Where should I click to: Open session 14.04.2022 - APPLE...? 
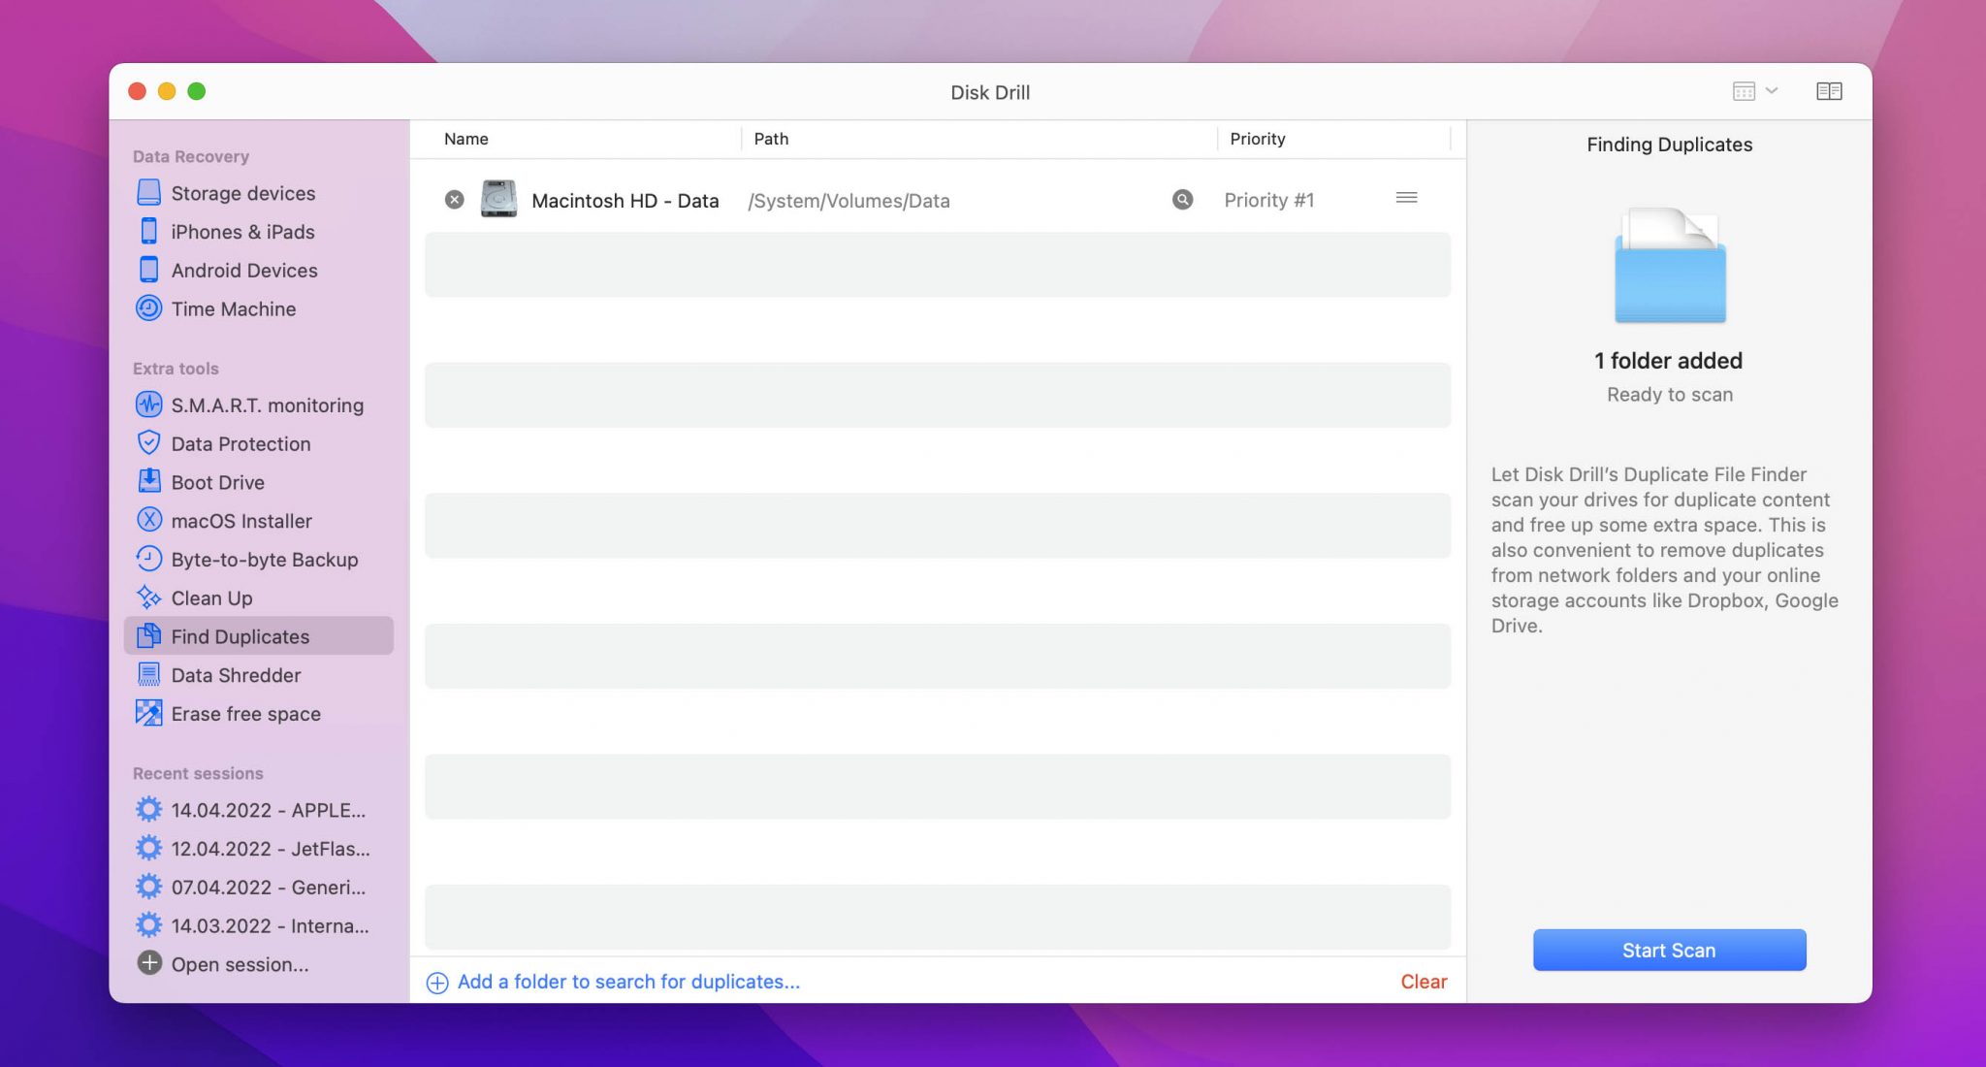269,810
